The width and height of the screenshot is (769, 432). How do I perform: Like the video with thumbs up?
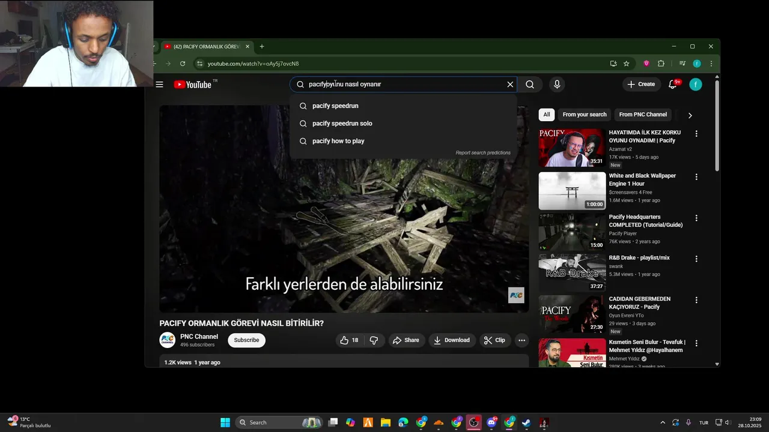pos(349,340)
